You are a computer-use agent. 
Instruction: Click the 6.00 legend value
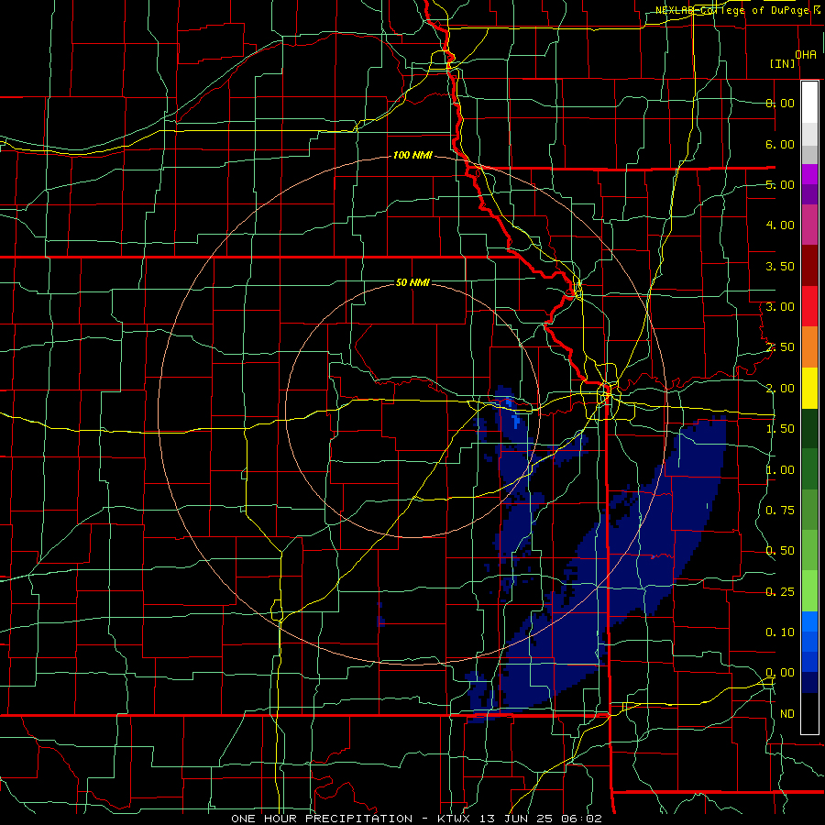point(780,144)
